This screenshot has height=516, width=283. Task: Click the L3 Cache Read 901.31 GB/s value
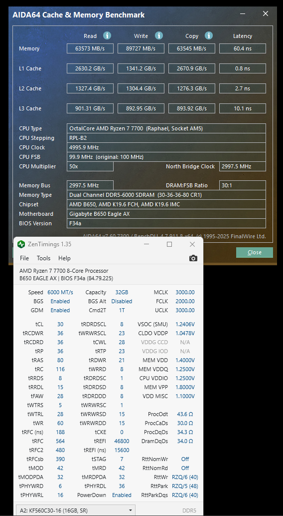pos(90,108)
